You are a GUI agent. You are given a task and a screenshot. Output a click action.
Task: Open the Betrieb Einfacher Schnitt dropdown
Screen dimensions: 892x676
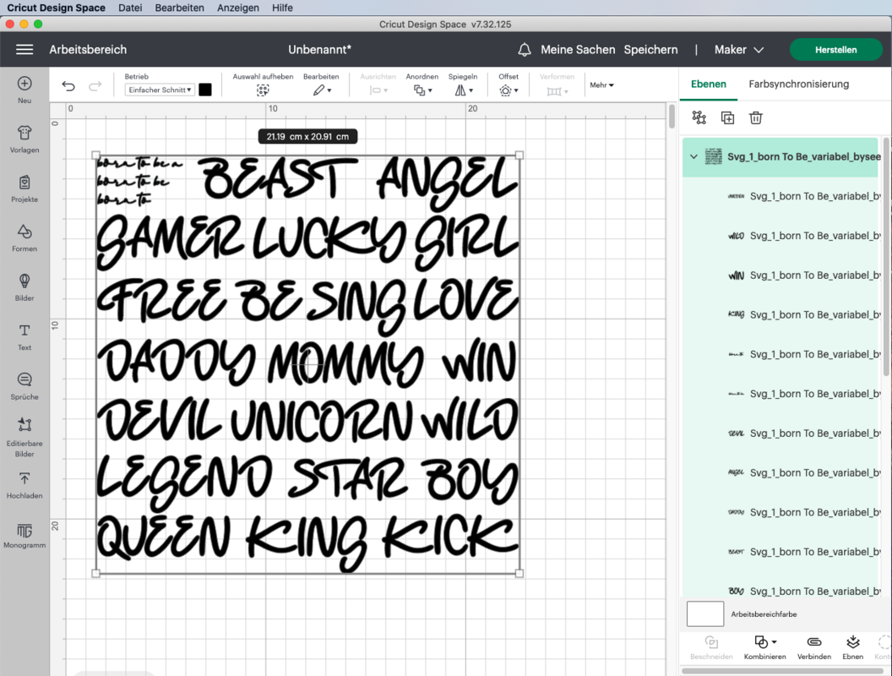[160, 90]
